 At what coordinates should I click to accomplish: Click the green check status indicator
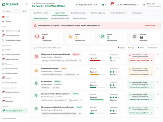pyautogui.click(x=104, y=5)
